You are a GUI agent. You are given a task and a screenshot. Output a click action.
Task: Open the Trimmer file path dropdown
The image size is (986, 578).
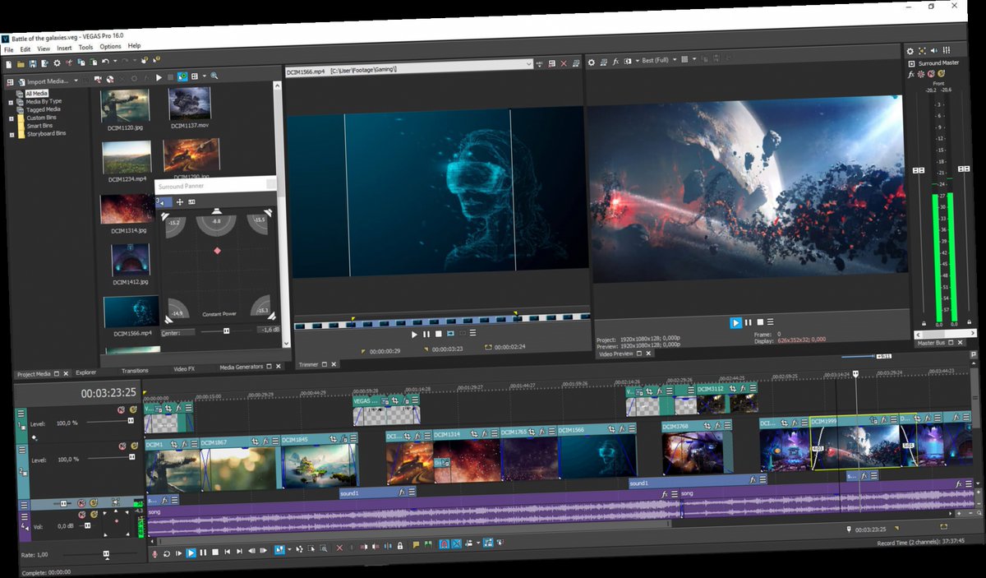[529, 62]
